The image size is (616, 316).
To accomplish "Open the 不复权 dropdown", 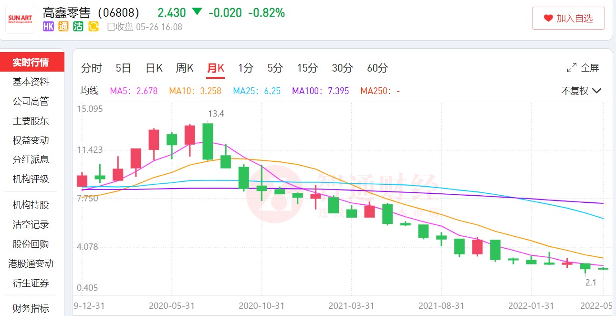I will (581, 91).
